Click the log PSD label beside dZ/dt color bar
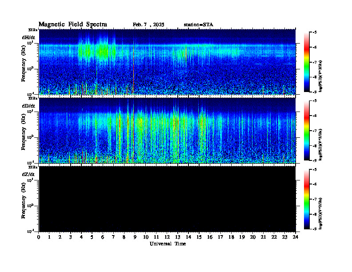 (321, 213)
